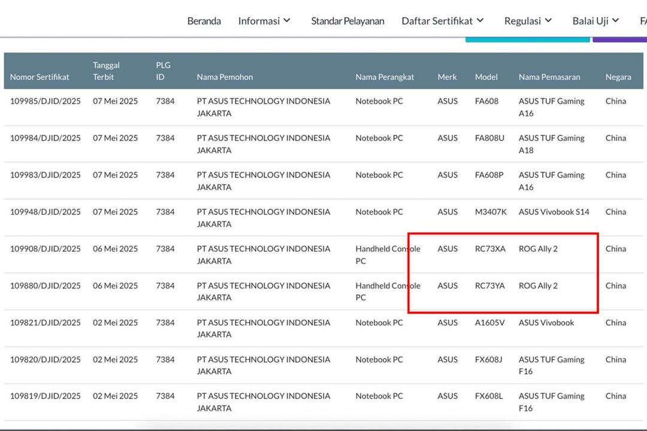Click the Nama Pemasaran column header
Image resolution: width=647 pixels, height=431 pixels.
(549, 77)
